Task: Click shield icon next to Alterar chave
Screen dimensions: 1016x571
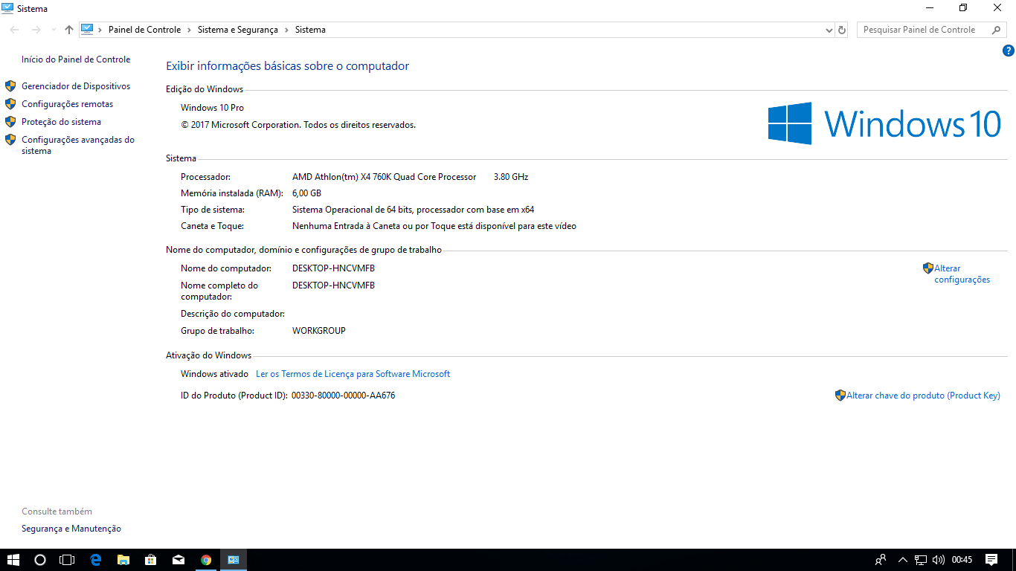Action: click(840, 396)
